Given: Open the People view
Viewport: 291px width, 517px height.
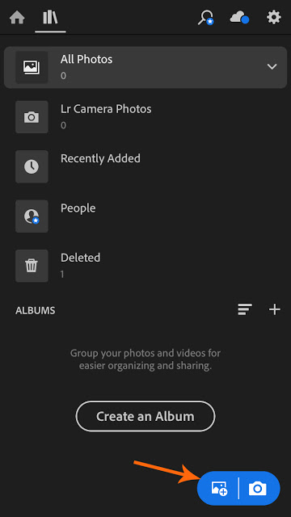Looking at the screenshot, I should point(145,216).
